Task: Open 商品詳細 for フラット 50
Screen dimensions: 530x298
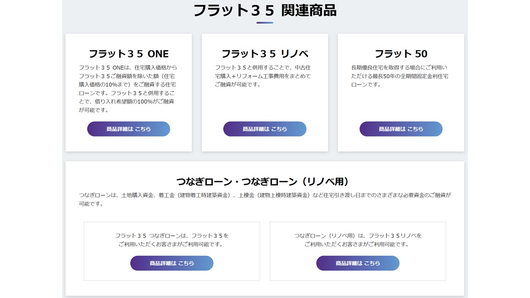Action: tap(401, 129)
